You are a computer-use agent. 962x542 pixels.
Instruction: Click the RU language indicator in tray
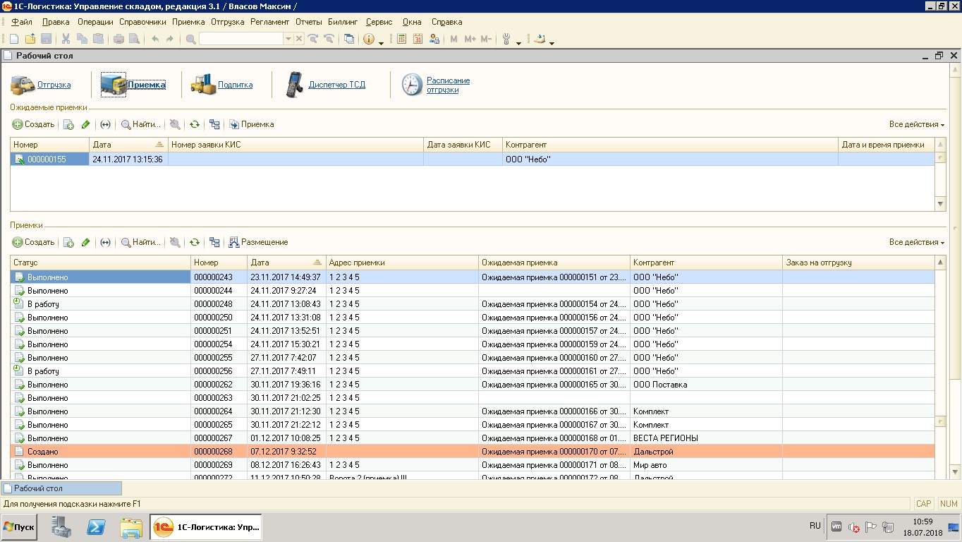click(815, 526)
